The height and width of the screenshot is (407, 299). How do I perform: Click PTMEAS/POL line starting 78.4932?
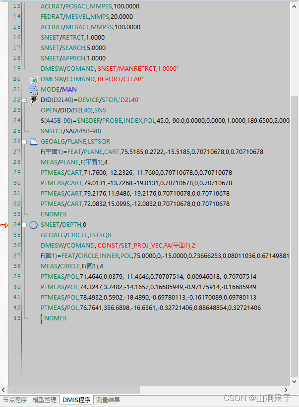point(148,297)
